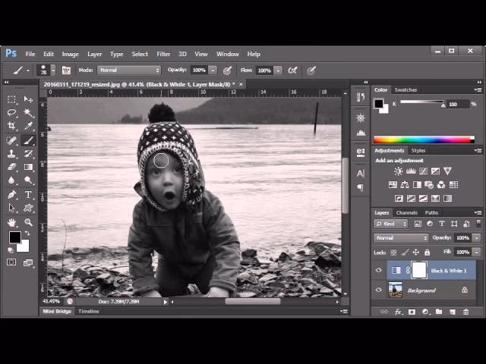Viewport: 486px width, 364px height.
Task: Swap foreground and background colors
Action: click(27, 233)
